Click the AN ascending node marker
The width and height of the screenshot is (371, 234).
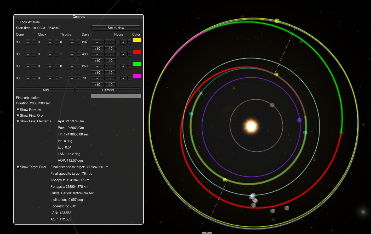(x=277, y=75)
